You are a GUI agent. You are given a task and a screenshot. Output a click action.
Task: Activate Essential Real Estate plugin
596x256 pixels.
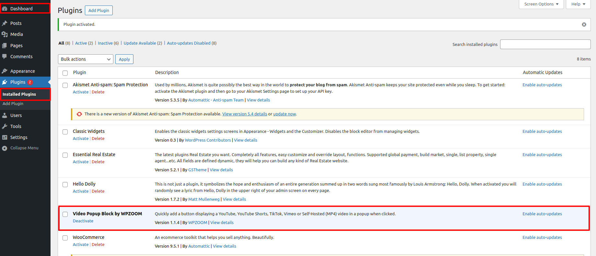[x=81, y=162]
